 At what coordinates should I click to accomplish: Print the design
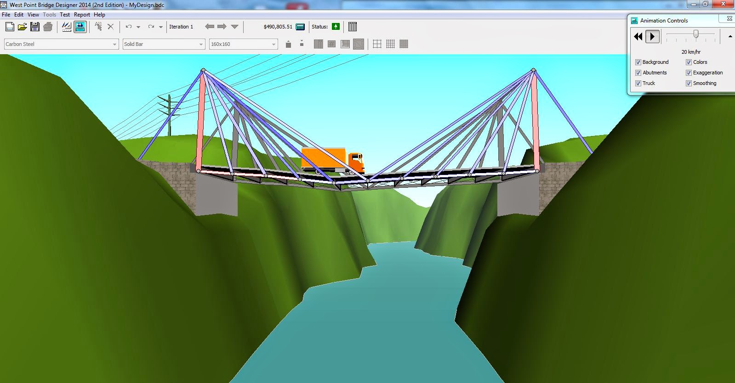(48, 27)
